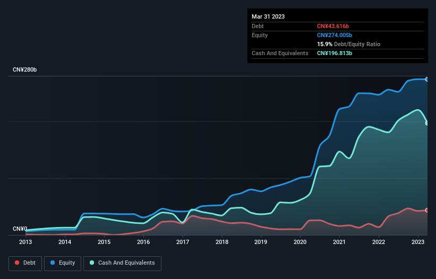Select the 2018 x-axis label

(x=222, y=242)
